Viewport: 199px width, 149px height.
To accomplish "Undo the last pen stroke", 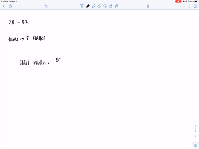I will coord(46,6).
